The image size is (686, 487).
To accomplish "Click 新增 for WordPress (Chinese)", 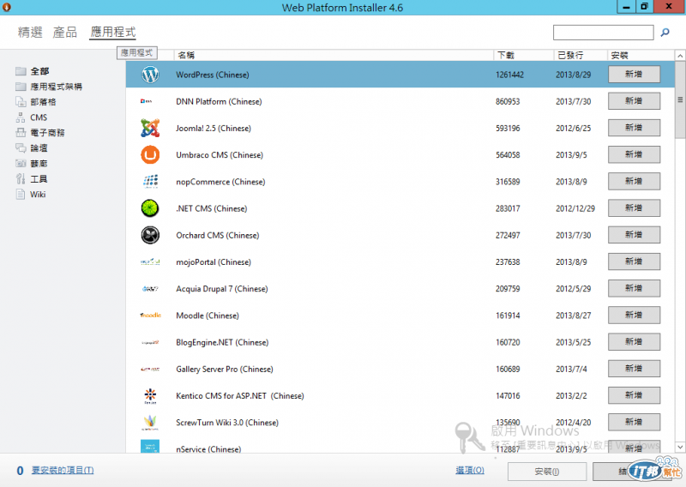I will tap(634, 74).
